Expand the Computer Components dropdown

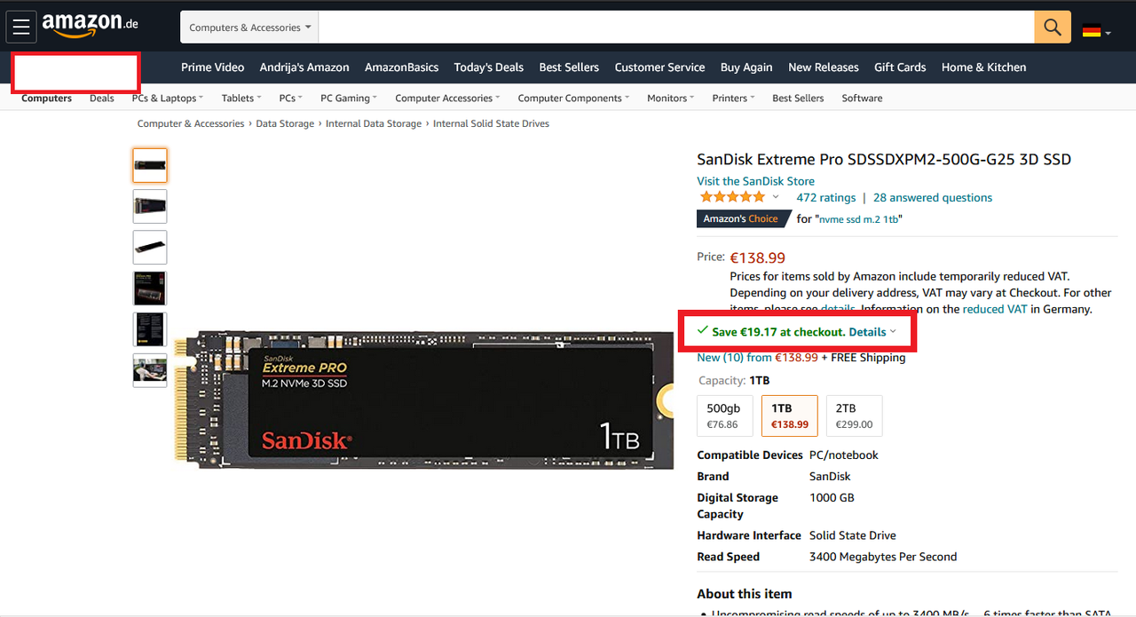tap(573, 99)
